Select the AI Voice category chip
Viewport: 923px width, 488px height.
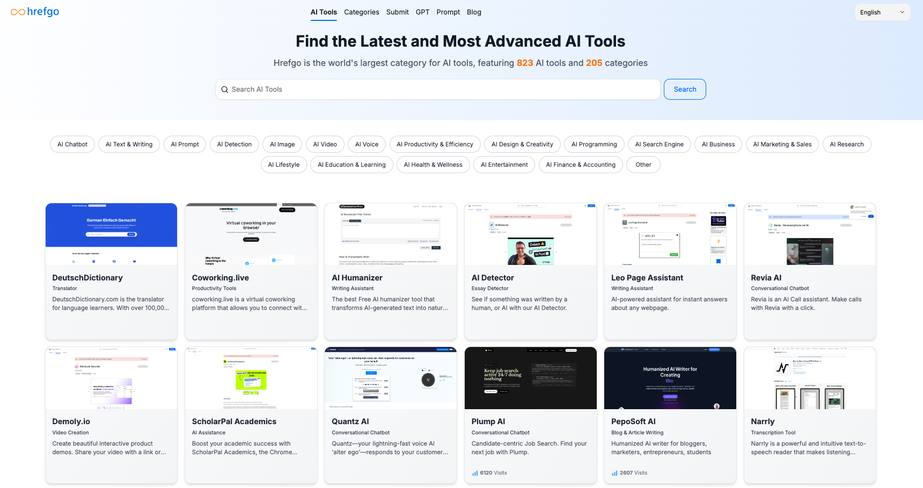(367, 144)
